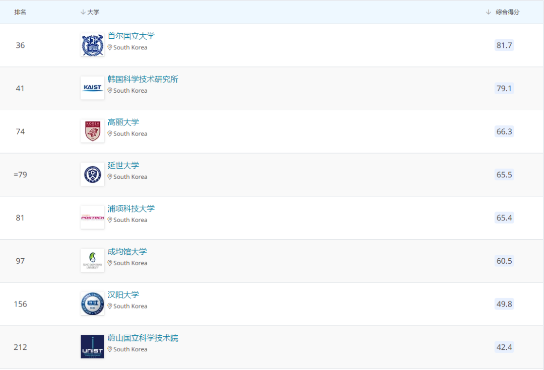Click the score 66.3 badge
The width and height of the screenshot is (544, 370).
coord(504,131)
